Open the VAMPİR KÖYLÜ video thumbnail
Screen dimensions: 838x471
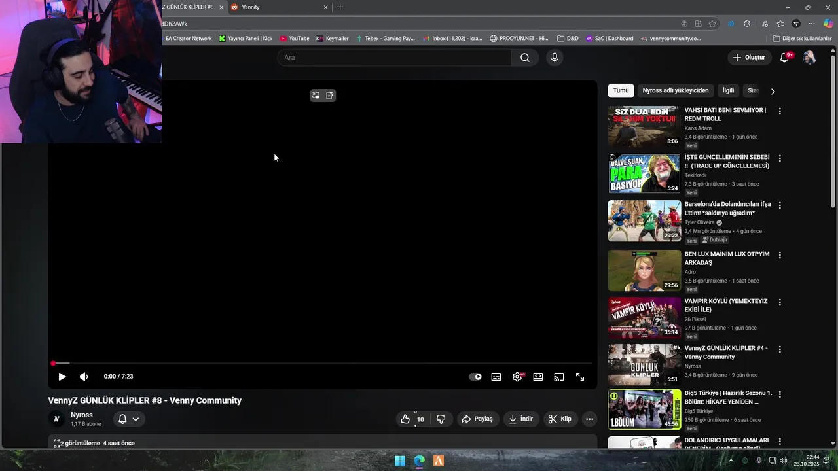pyautogui.click(x=644, y=318)
